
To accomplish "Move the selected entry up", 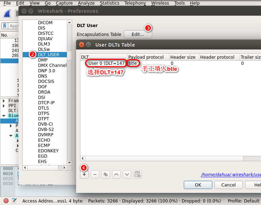I will click(116, 174).
